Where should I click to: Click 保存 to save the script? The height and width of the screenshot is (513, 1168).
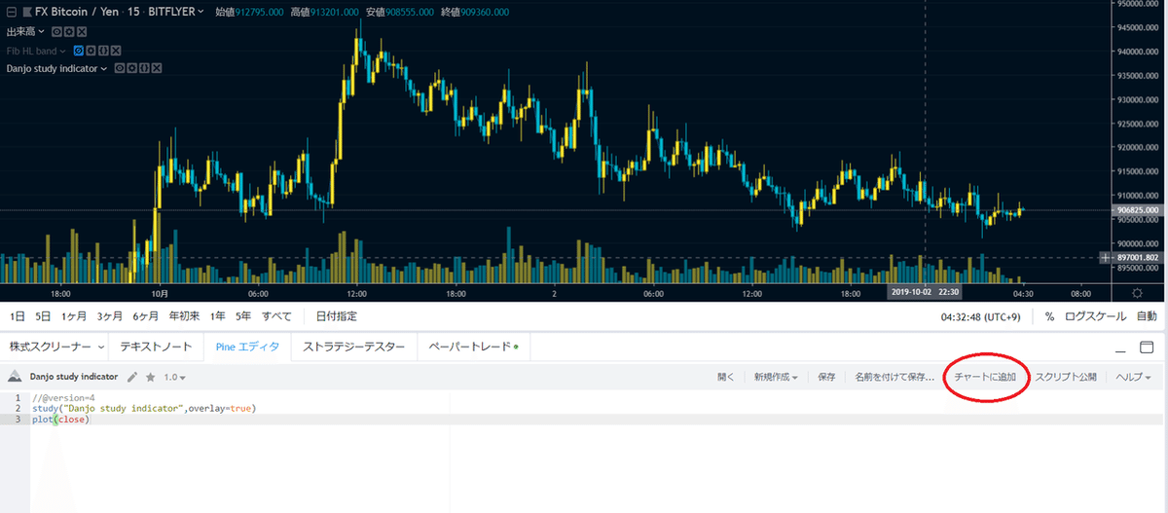826,377
